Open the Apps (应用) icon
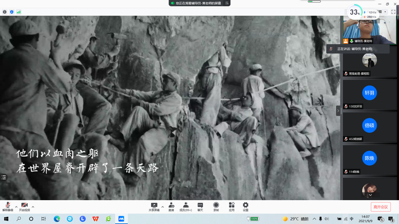 (231, 205)
